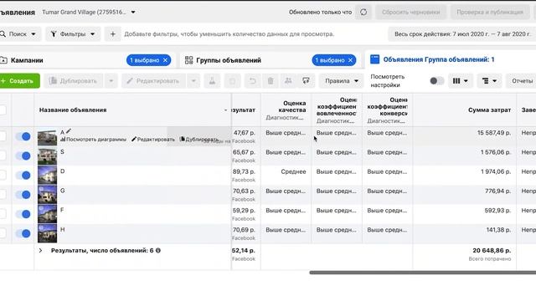This screenshot has width=536, height=301.
Task: Open the columns layout icon dropdown
Action: (460, 81)
